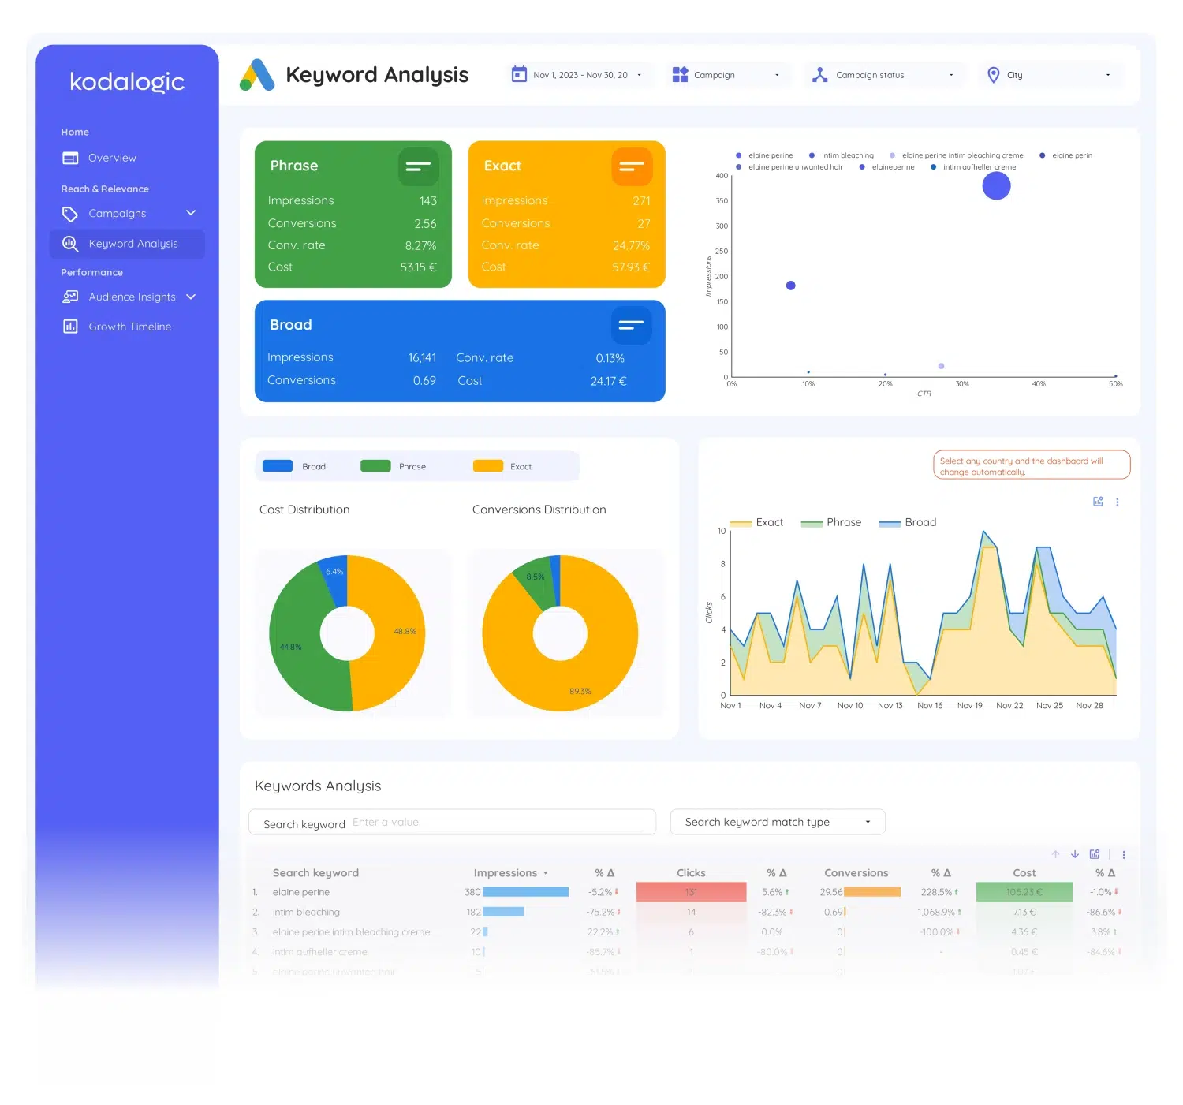Viewport: 1183px width, 1105px height.
Task: Open the Search keyword match type dropdown
Action: click(778, 822)
